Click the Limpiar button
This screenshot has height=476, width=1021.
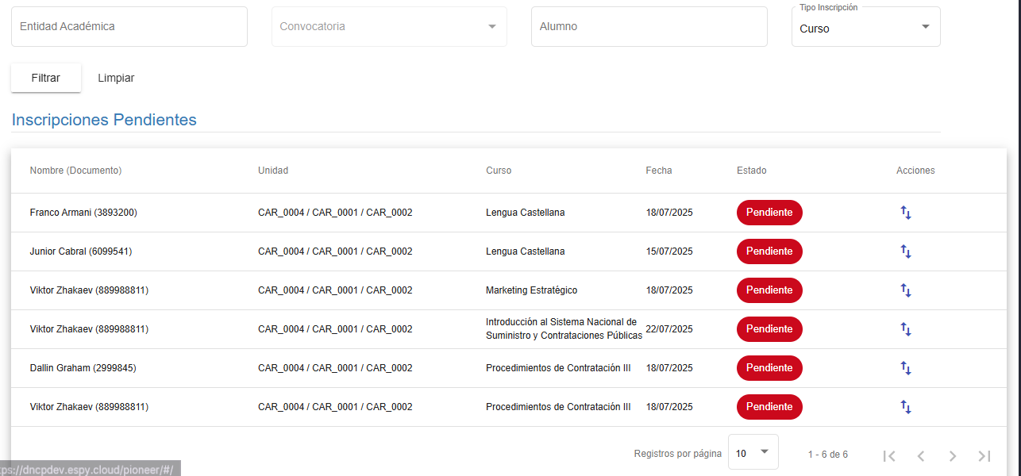click(x=116, y=78)
